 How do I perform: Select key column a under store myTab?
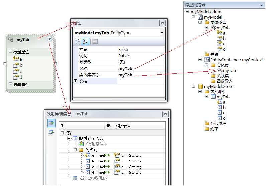[221, 102]
